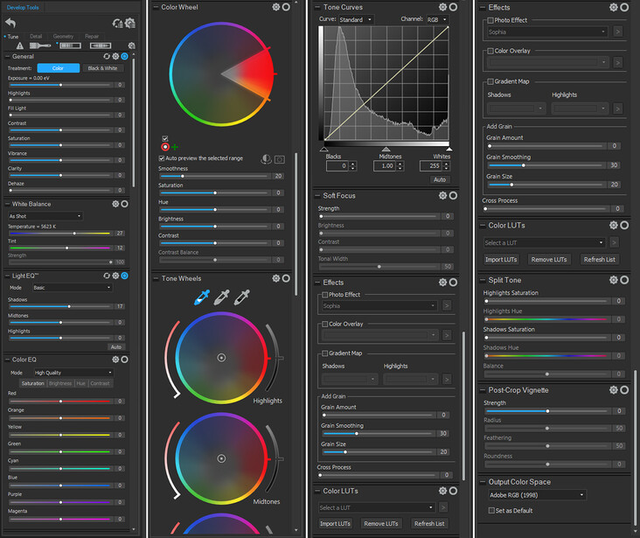The width and height of the screenshot is (640, 538).
Task: Choose the Color treatment button
Action: tap(58, 68)
